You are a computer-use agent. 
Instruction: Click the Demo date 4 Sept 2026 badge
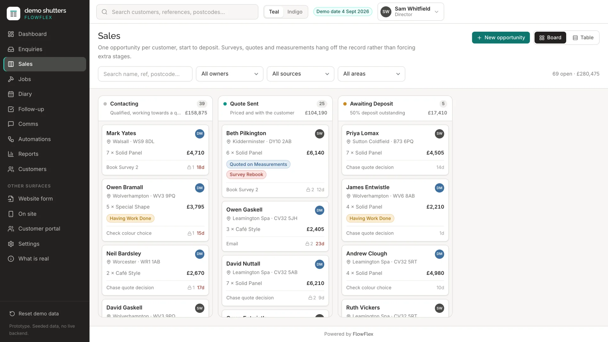click(343, 12)
